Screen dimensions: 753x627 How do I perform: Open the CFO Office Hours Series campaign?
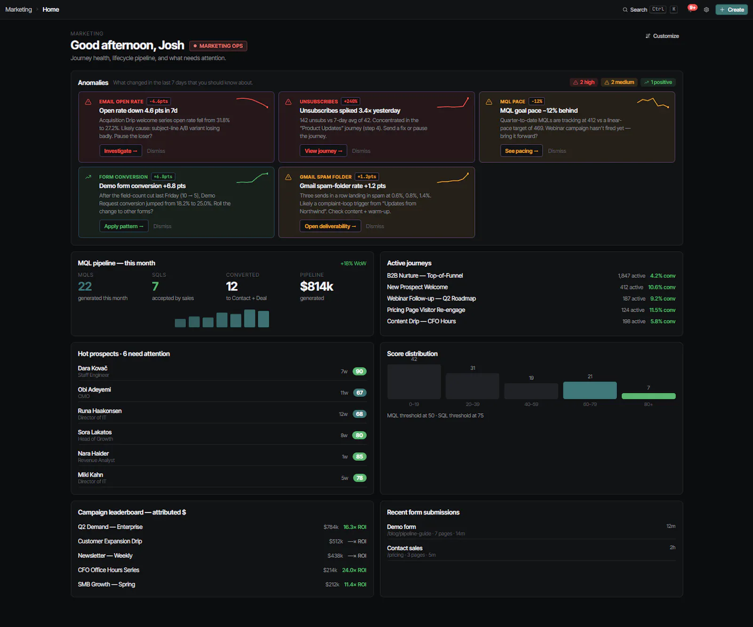click(x=222, y=570)
